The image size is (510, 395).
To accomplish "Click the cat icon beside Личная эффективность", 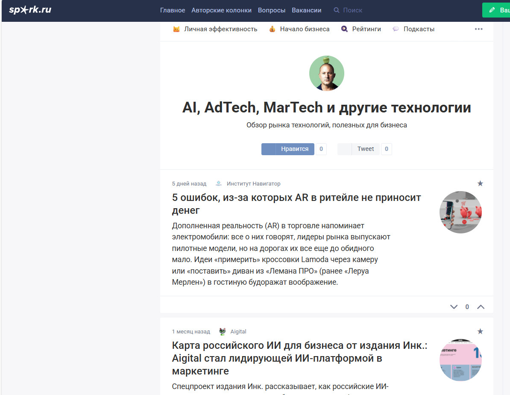I will click(x=176, y=29).
